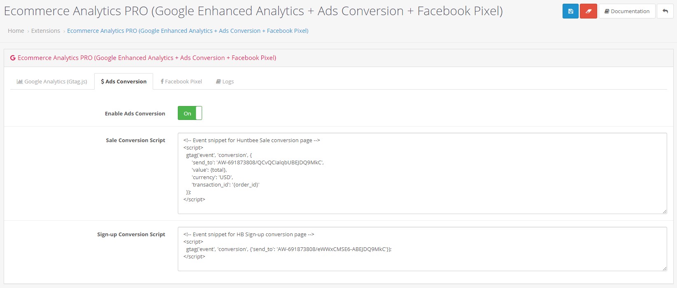Click the Sale Conversion Script textarea resize handle
Viewport: 677px width, 288px height.
click(x=664, y=211)
